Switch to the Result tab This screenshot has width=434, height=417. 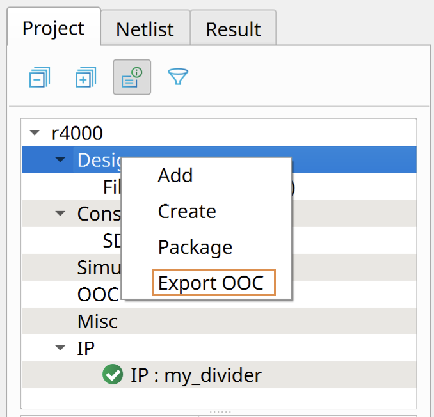233,29
